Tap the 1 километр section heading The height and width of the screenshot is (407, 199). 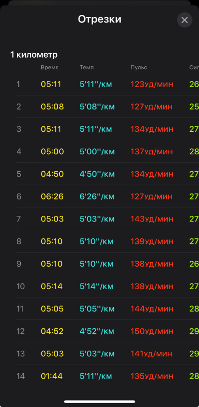coord(34,55)
